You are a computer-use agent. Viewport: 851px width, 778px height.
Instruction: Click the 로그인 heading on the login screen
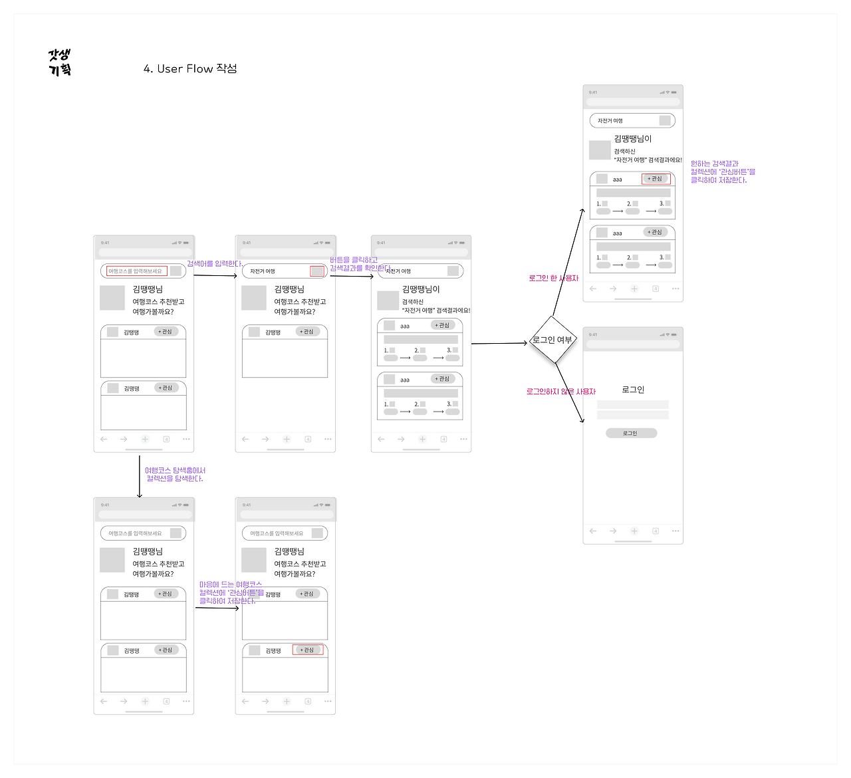pos(633,390)
